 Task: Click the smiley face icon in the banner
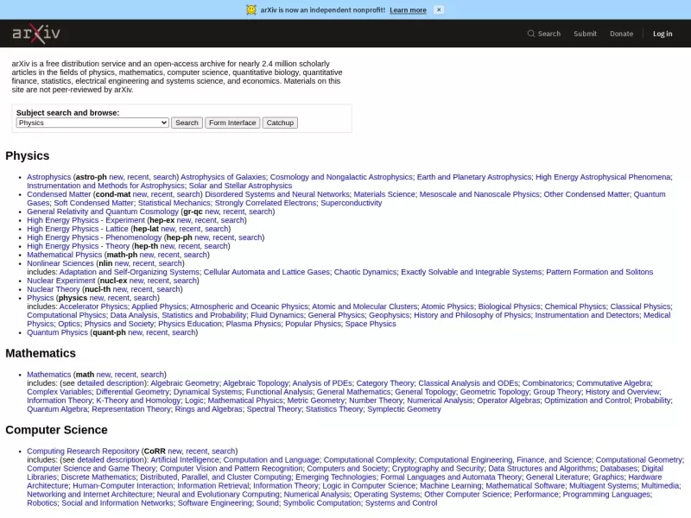(251, 9)
